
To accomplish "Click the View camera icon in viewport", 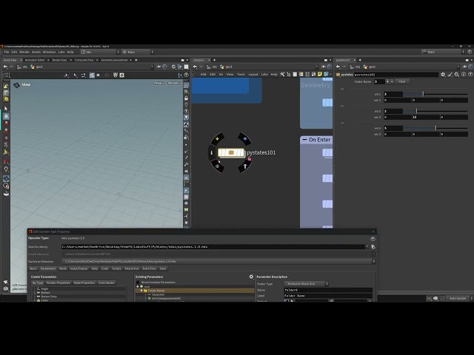I will point(16,85).
